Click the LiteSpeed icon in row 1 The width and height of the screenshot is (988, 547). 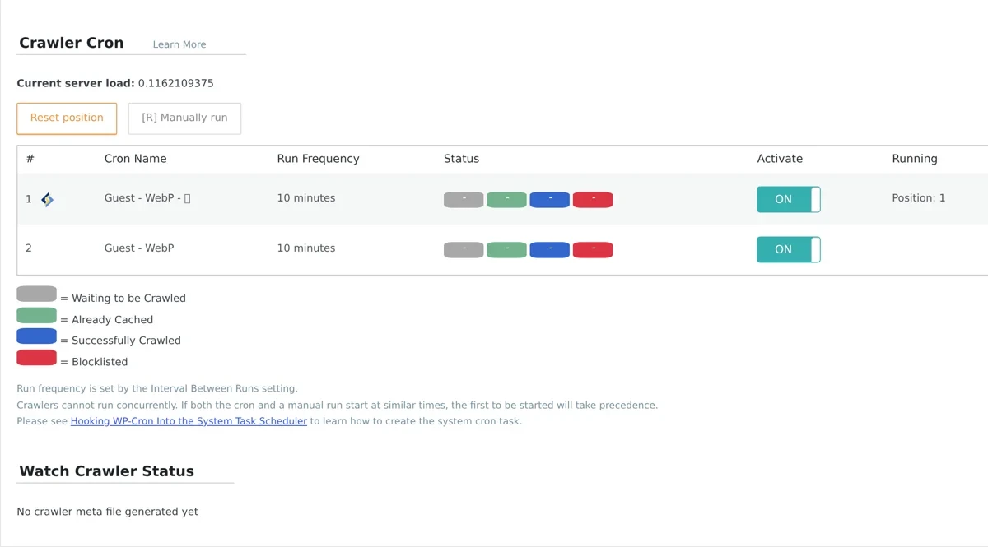point(47,199)
